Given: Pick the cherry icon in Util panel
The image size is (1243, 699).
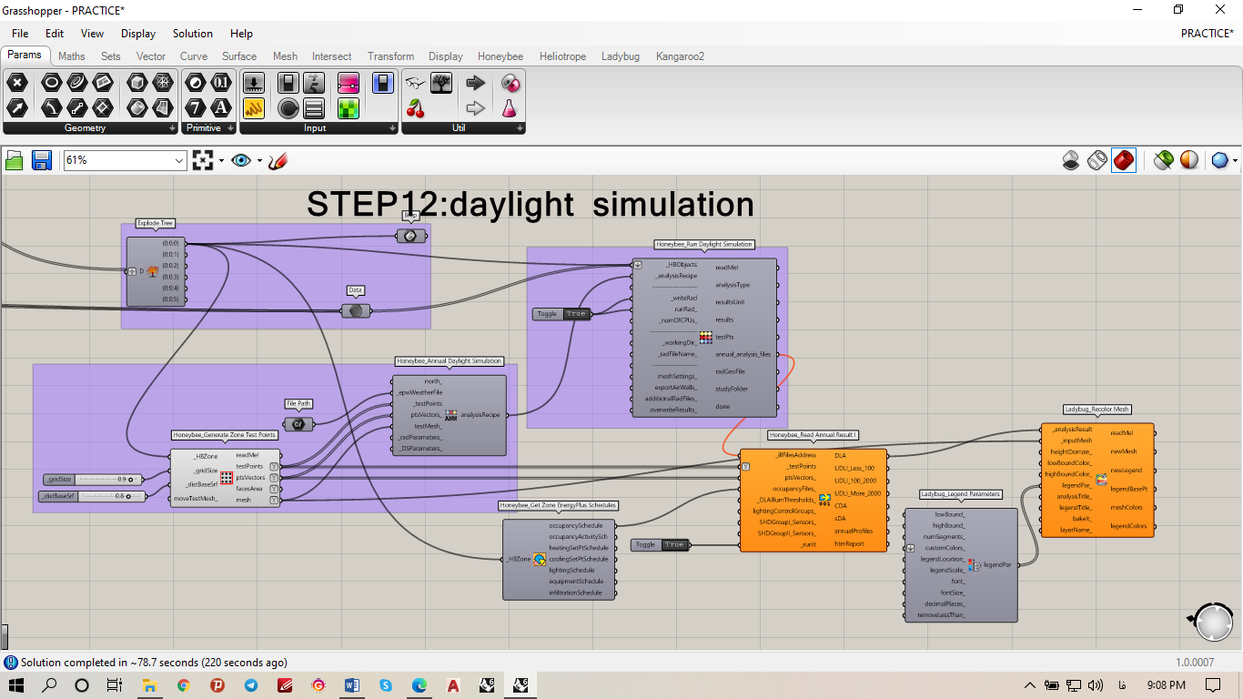Looking at the screenshot, I should coord(416,109).
